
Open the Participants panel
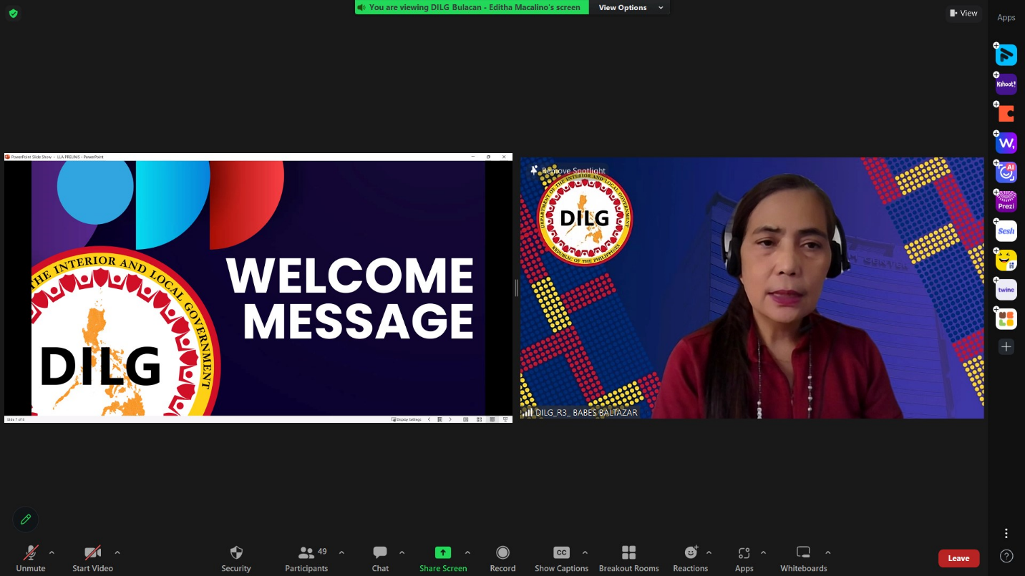306,558
